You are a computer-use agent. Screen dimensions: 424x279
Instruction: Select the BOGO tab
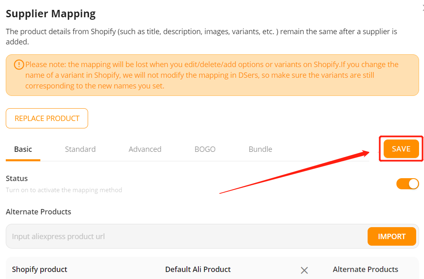(x=205, y=149)
